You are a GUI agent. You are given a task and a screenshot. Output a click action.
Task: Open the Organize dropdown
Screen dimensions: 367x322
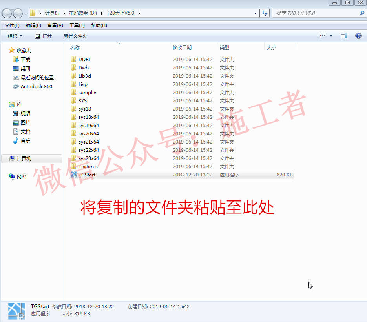click(15, 36)
